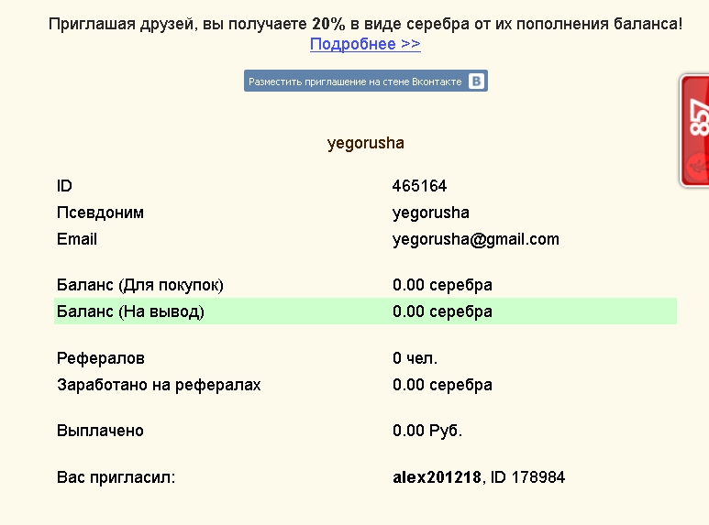709x525 pixels.
Task: Click the "Заработано на рефералах" label
Action: 159,385
